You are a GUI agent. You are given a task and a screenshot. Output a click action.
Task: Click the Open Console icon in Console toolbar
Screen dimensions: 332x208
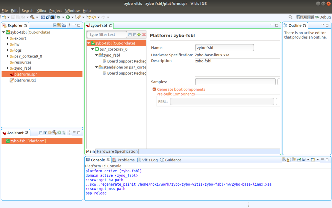point(313,160)
